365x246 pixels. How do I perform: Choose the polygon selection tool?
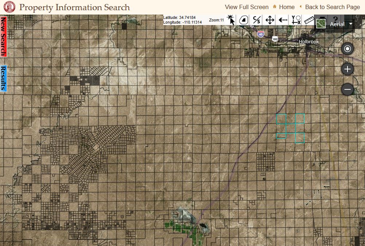point(243,20)
